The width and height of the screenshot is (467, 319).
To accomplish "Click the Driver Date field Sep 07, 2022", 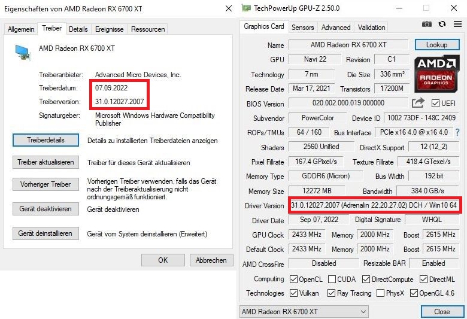I will click(319, 220).
